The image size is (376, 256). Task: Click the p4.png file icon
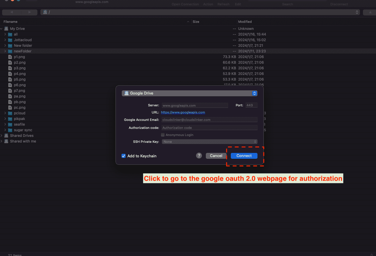pos(10,74)
